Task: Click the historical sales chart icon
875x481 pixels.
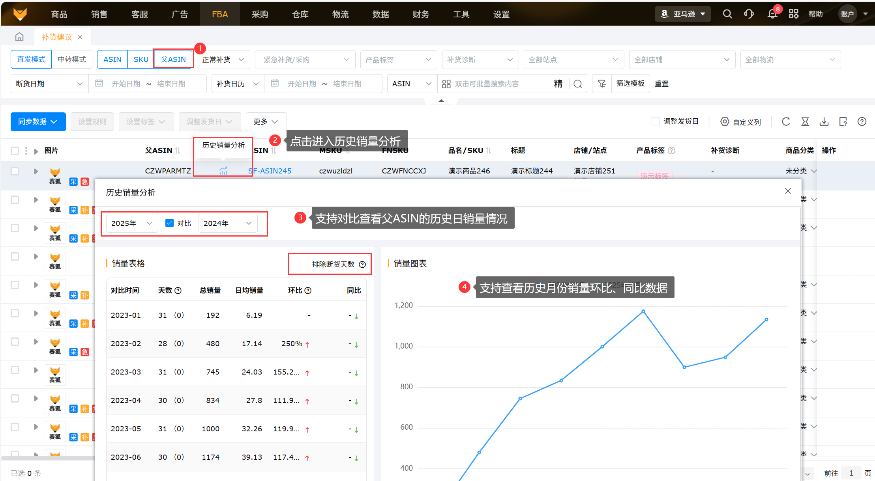Action: (x=223, y=171)
